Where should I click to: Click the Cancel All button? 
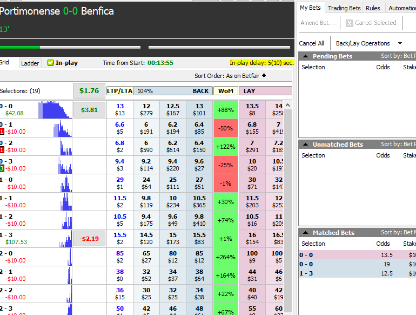click(x=312, y=43)
